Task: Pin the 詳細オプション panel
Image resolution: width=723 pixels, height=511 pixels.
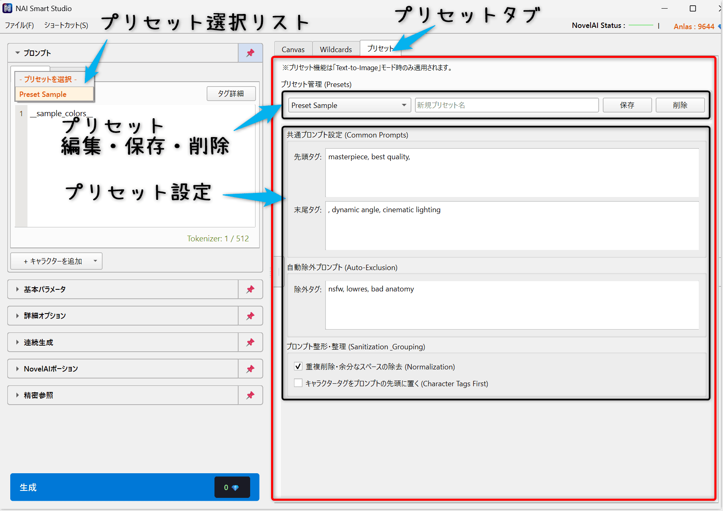Action: (250, 316)
